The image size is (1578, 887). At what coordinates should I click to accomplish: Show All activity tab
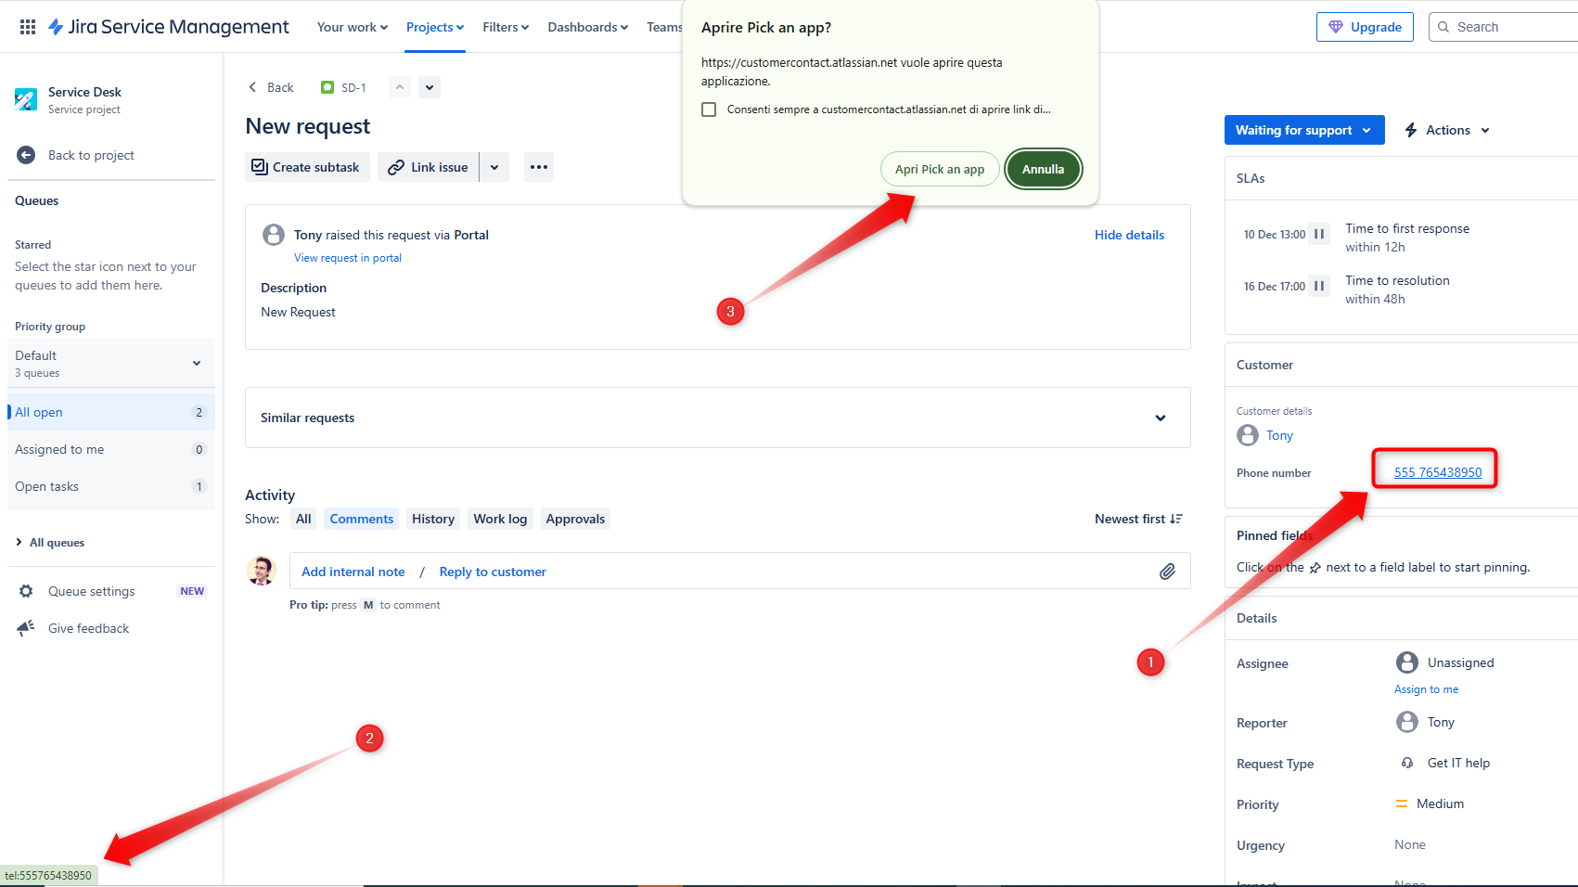click(x=303, y=519)
